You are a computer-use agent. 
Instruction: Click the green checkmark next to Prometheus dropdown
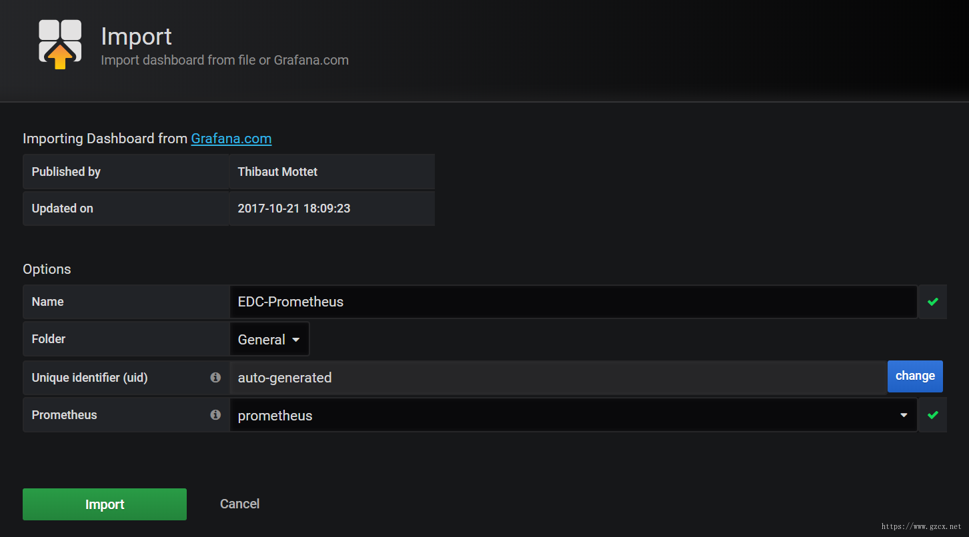point(932,415)
